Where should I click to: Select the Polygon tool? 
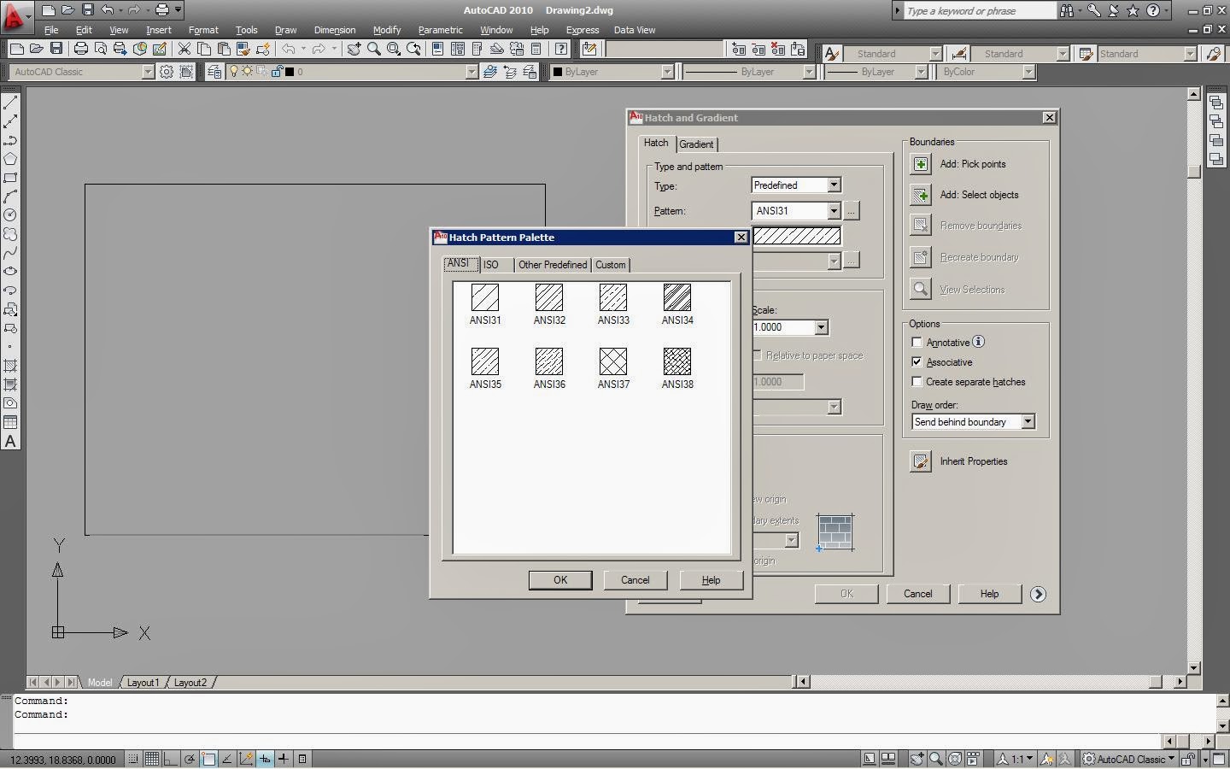pyautogui.click(x=10, y=159)
